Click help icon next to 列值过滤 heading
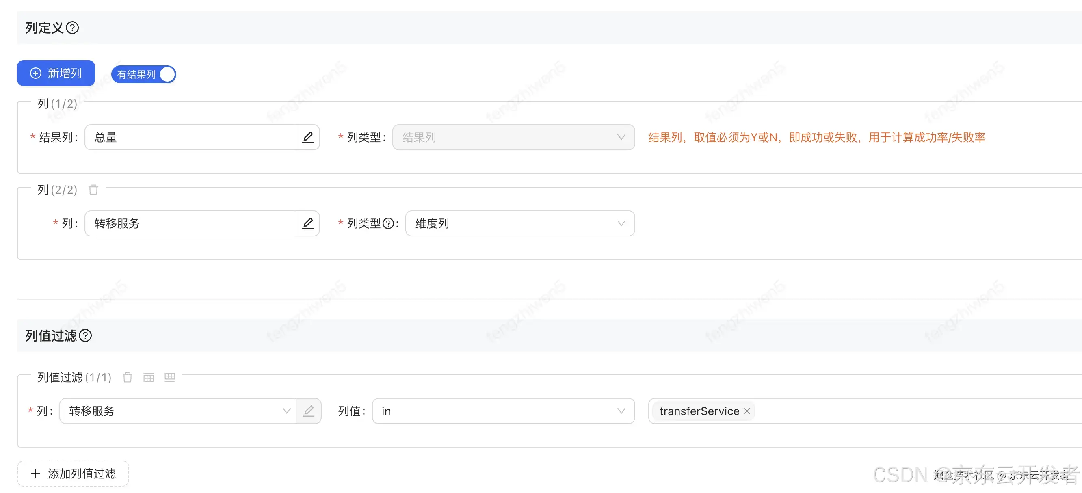This screenshot has width=1082, height=493. (x=85, y=335)
